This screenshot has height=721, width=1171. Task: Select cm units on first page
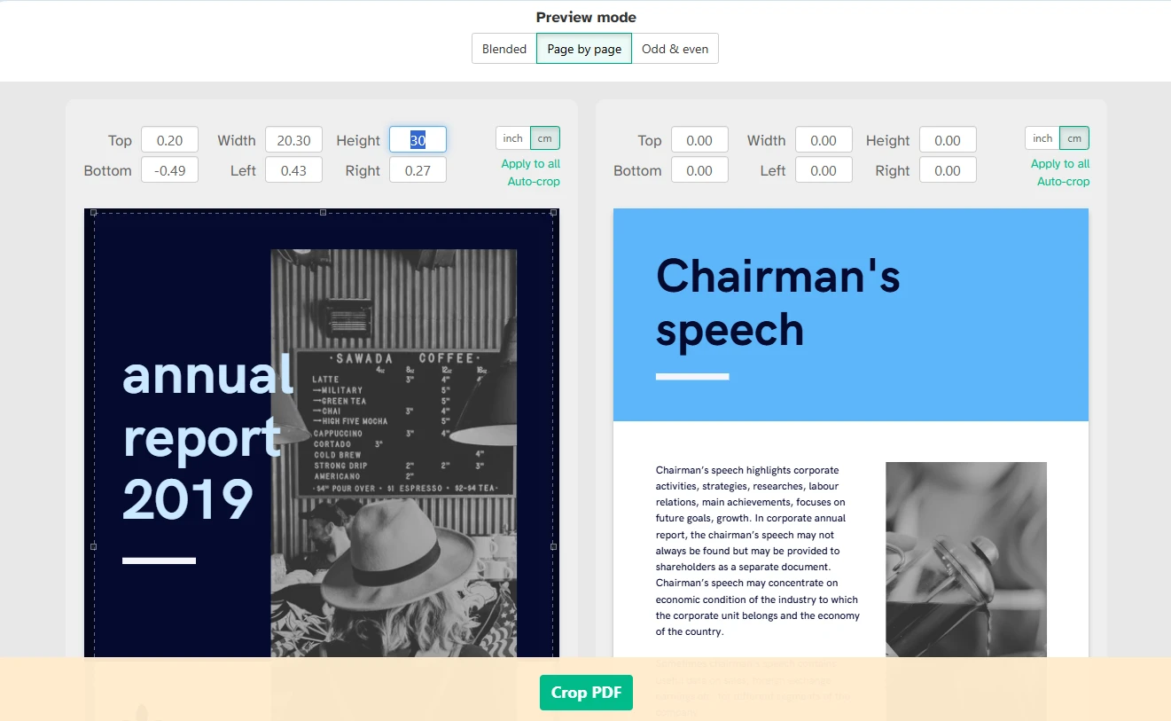tap(545, 138)
